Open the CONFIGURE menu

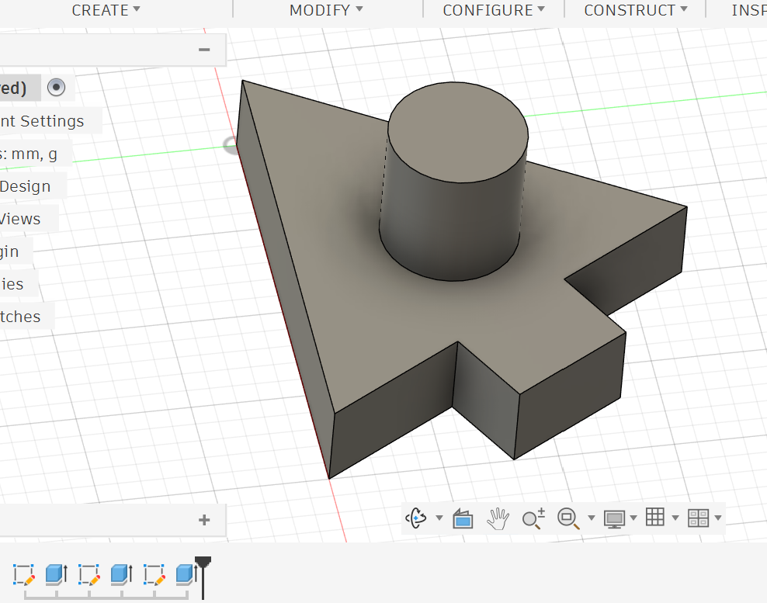(494, 10)
